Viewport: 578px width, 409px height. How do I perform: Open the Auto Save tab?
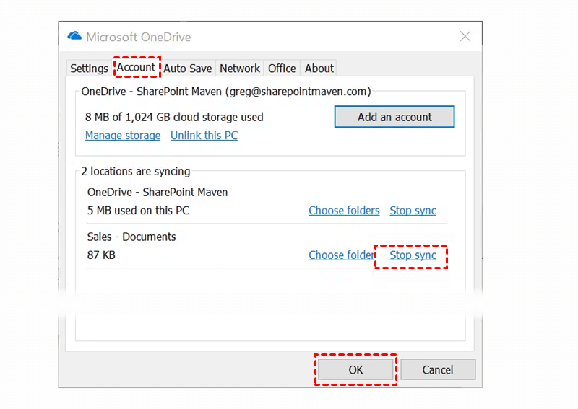[188, 69]
